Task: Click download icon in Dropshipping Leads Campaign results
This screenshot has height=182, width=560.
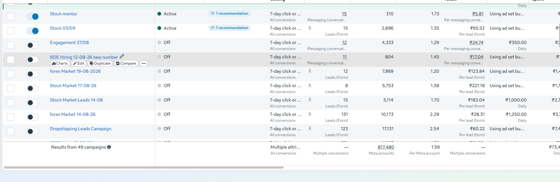Action: [x=310, y=128]
